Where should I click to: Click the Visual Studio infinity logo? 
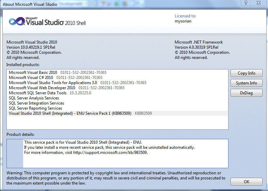click(x=17, y=21)
